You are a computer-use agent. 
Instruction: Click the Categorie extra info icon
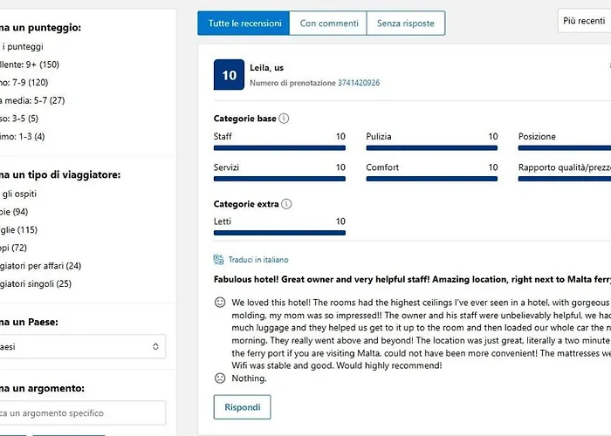click(x=286, y=204)
